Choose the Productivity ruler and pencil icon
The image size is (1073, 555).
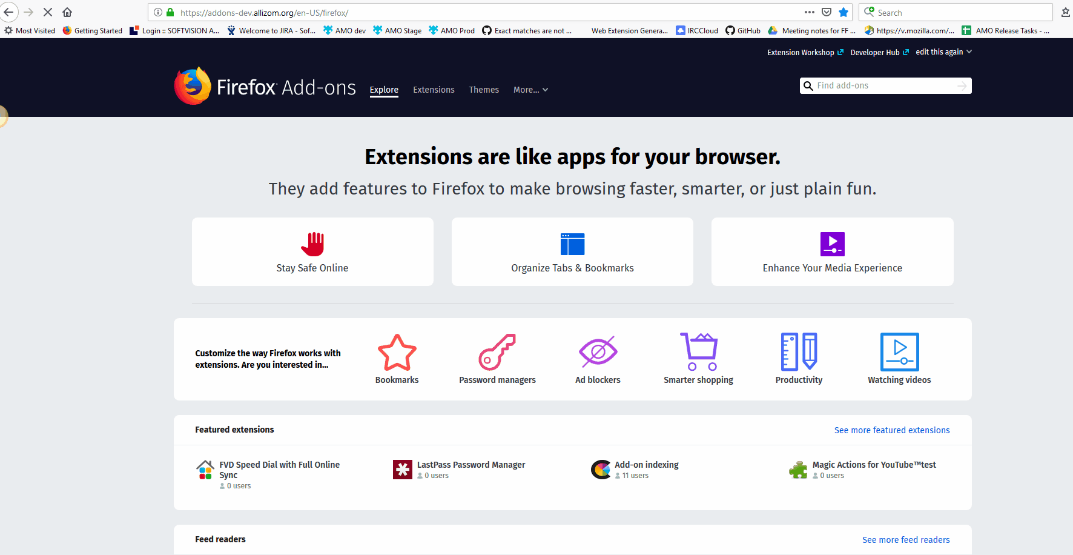(799, 351)
